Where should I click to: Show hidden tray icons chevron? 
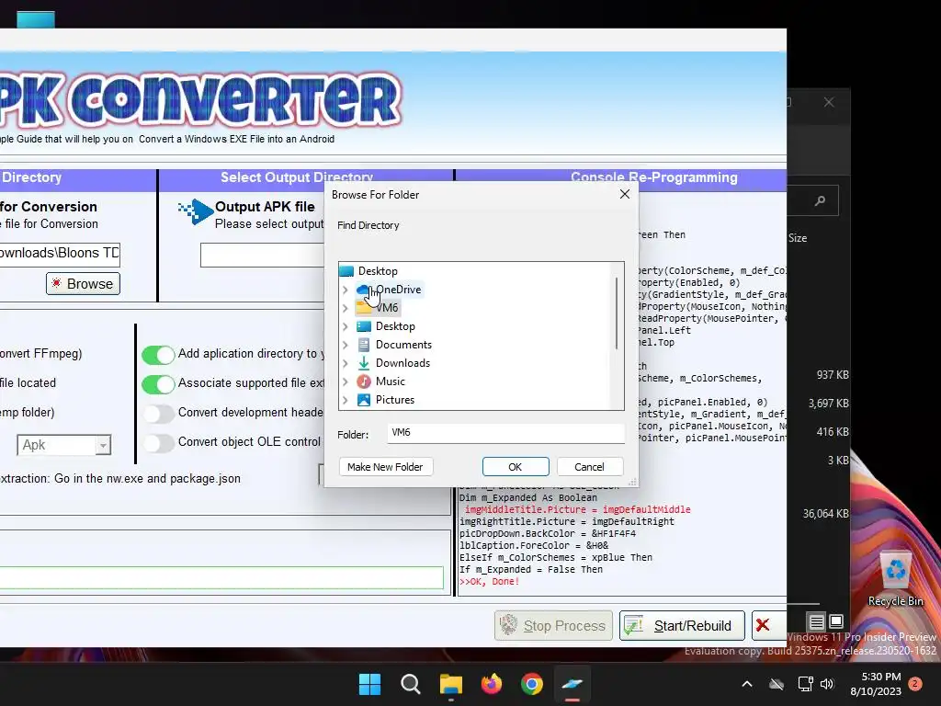click(x=747, y=684)
